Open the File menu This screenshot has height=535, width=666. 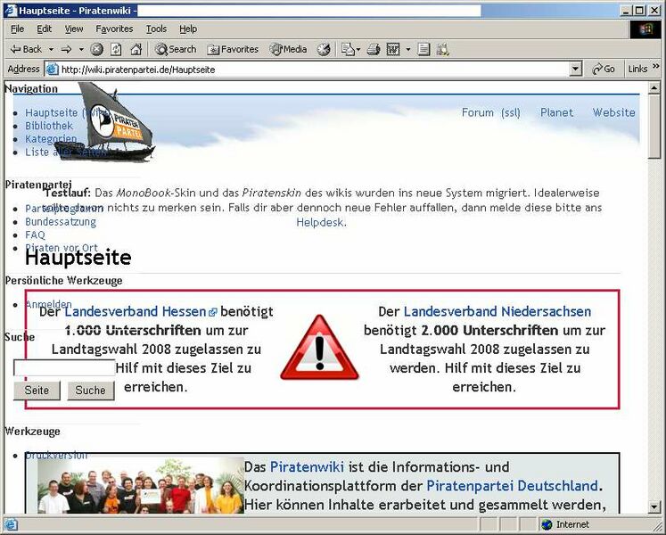[18, 29]
